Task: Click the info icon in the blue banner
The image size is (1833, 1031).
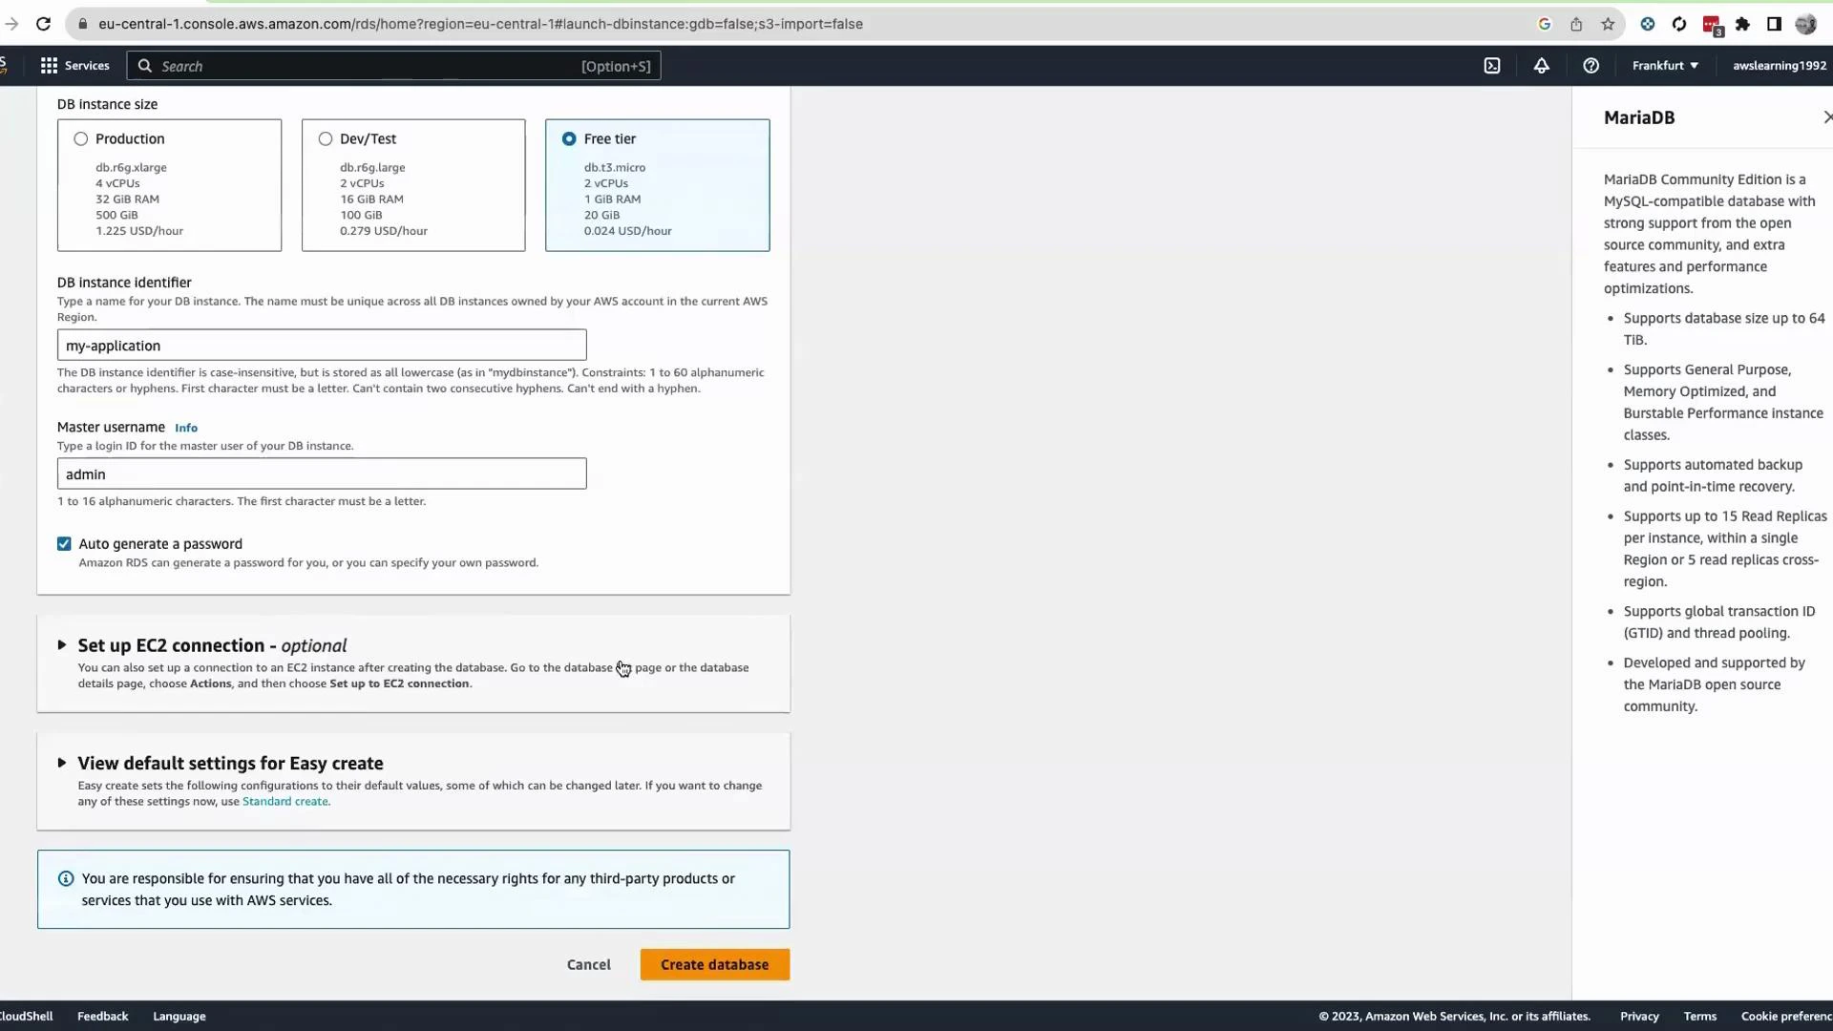Action: (x=65, y=877)
